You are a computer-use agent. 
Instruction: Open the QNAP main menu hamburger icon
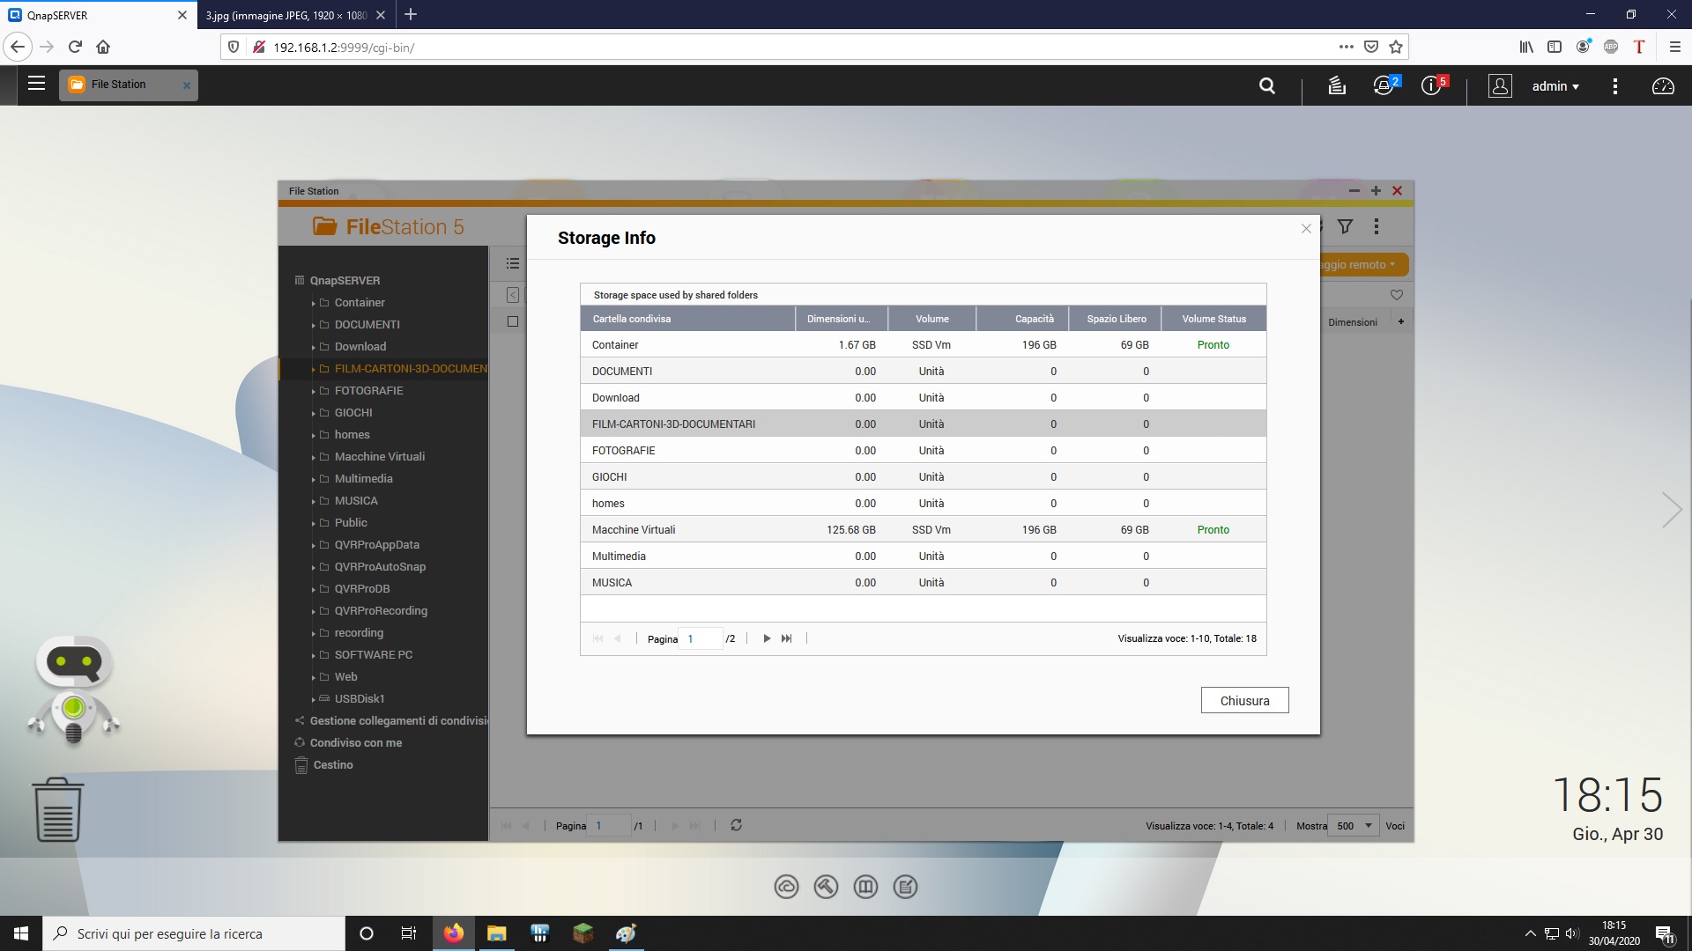point(36,84)
